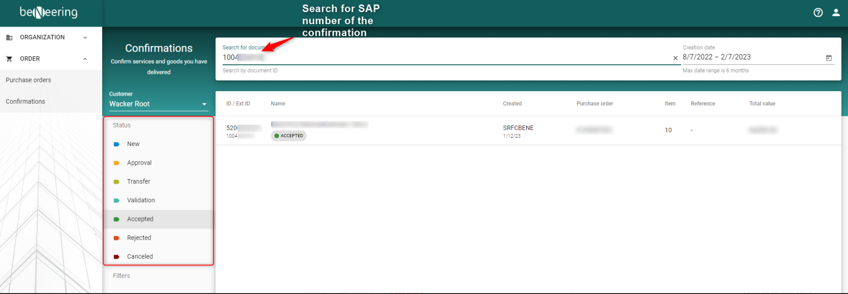848x294 pixels.
Task: Go to Purchase orders
Action: point(28,80)
